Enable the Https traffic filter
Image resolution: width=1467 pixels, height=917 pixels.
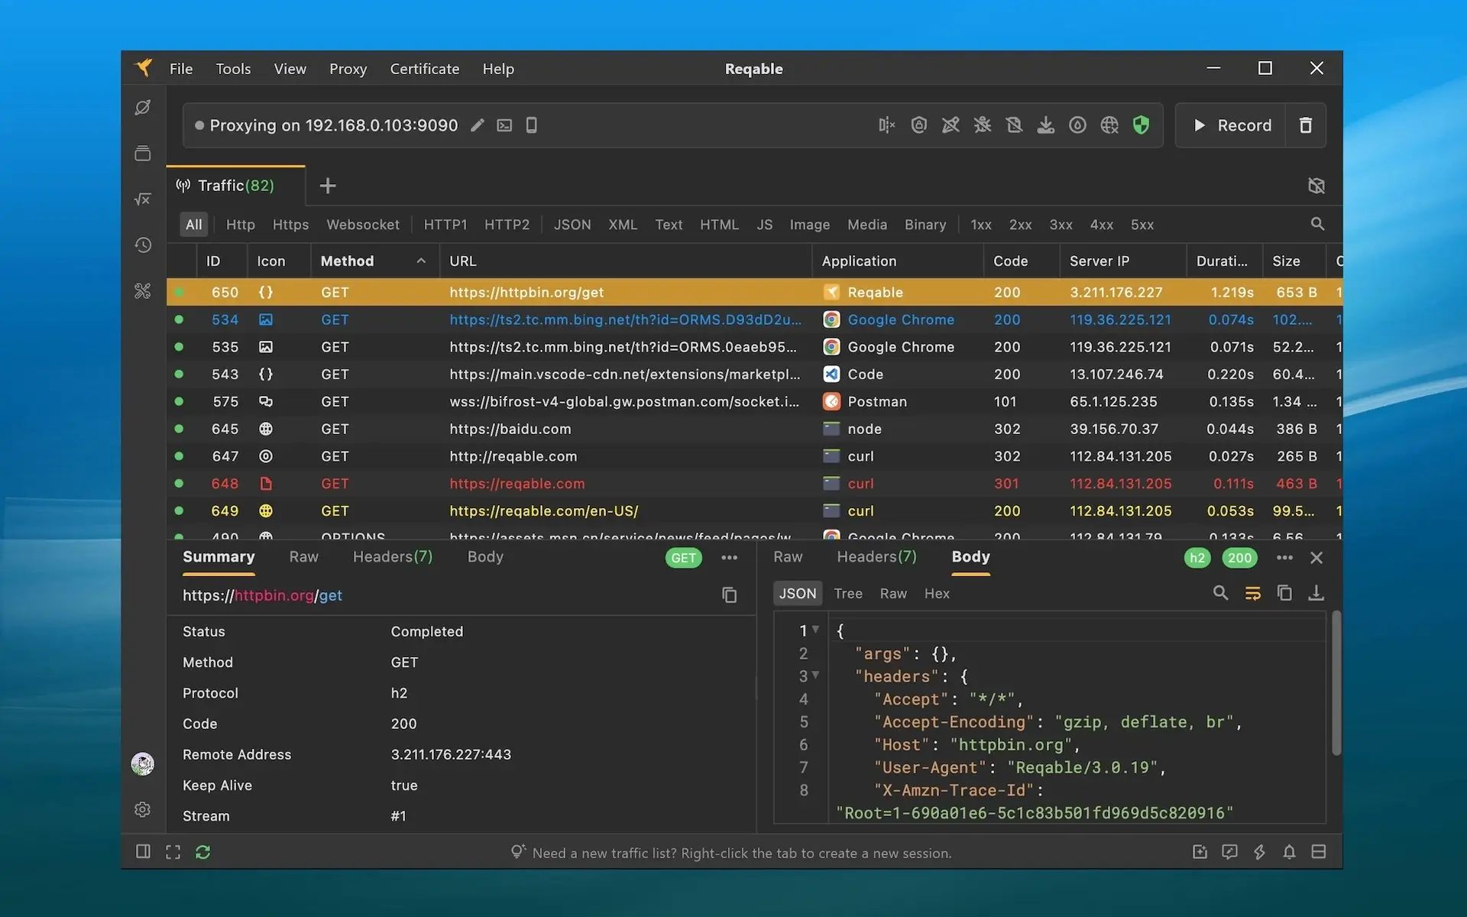click(290, 224)
